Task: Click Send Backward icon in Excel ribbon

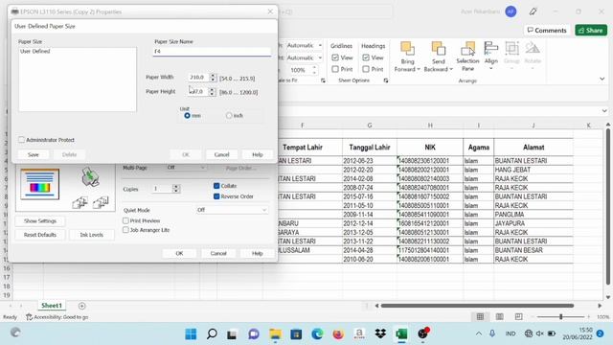Action: 439,49
